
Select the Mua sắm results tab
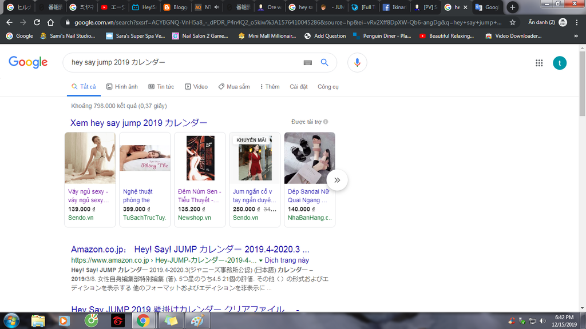(234, 87)
